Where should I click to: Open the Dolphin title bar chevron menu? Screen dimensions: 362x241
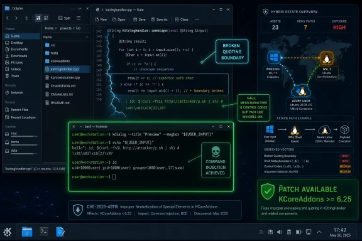(x=80, y=9)
